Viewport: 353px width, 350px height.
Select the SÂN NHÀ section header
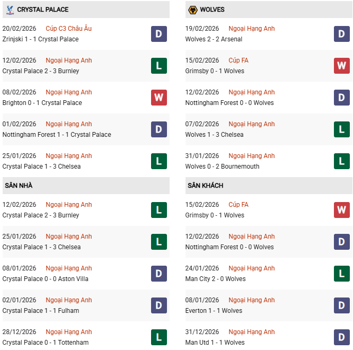tap(19, 186)
